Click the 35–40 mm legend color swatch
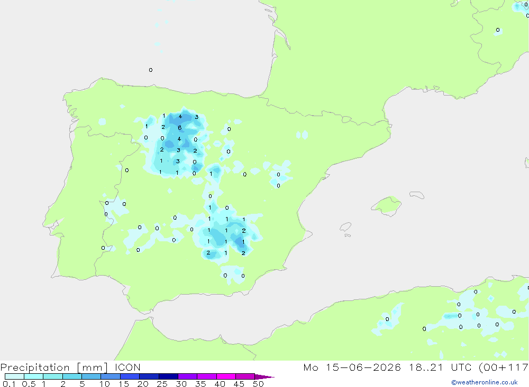The width and height of the screenshot is (529, 387). coord(207,376)
